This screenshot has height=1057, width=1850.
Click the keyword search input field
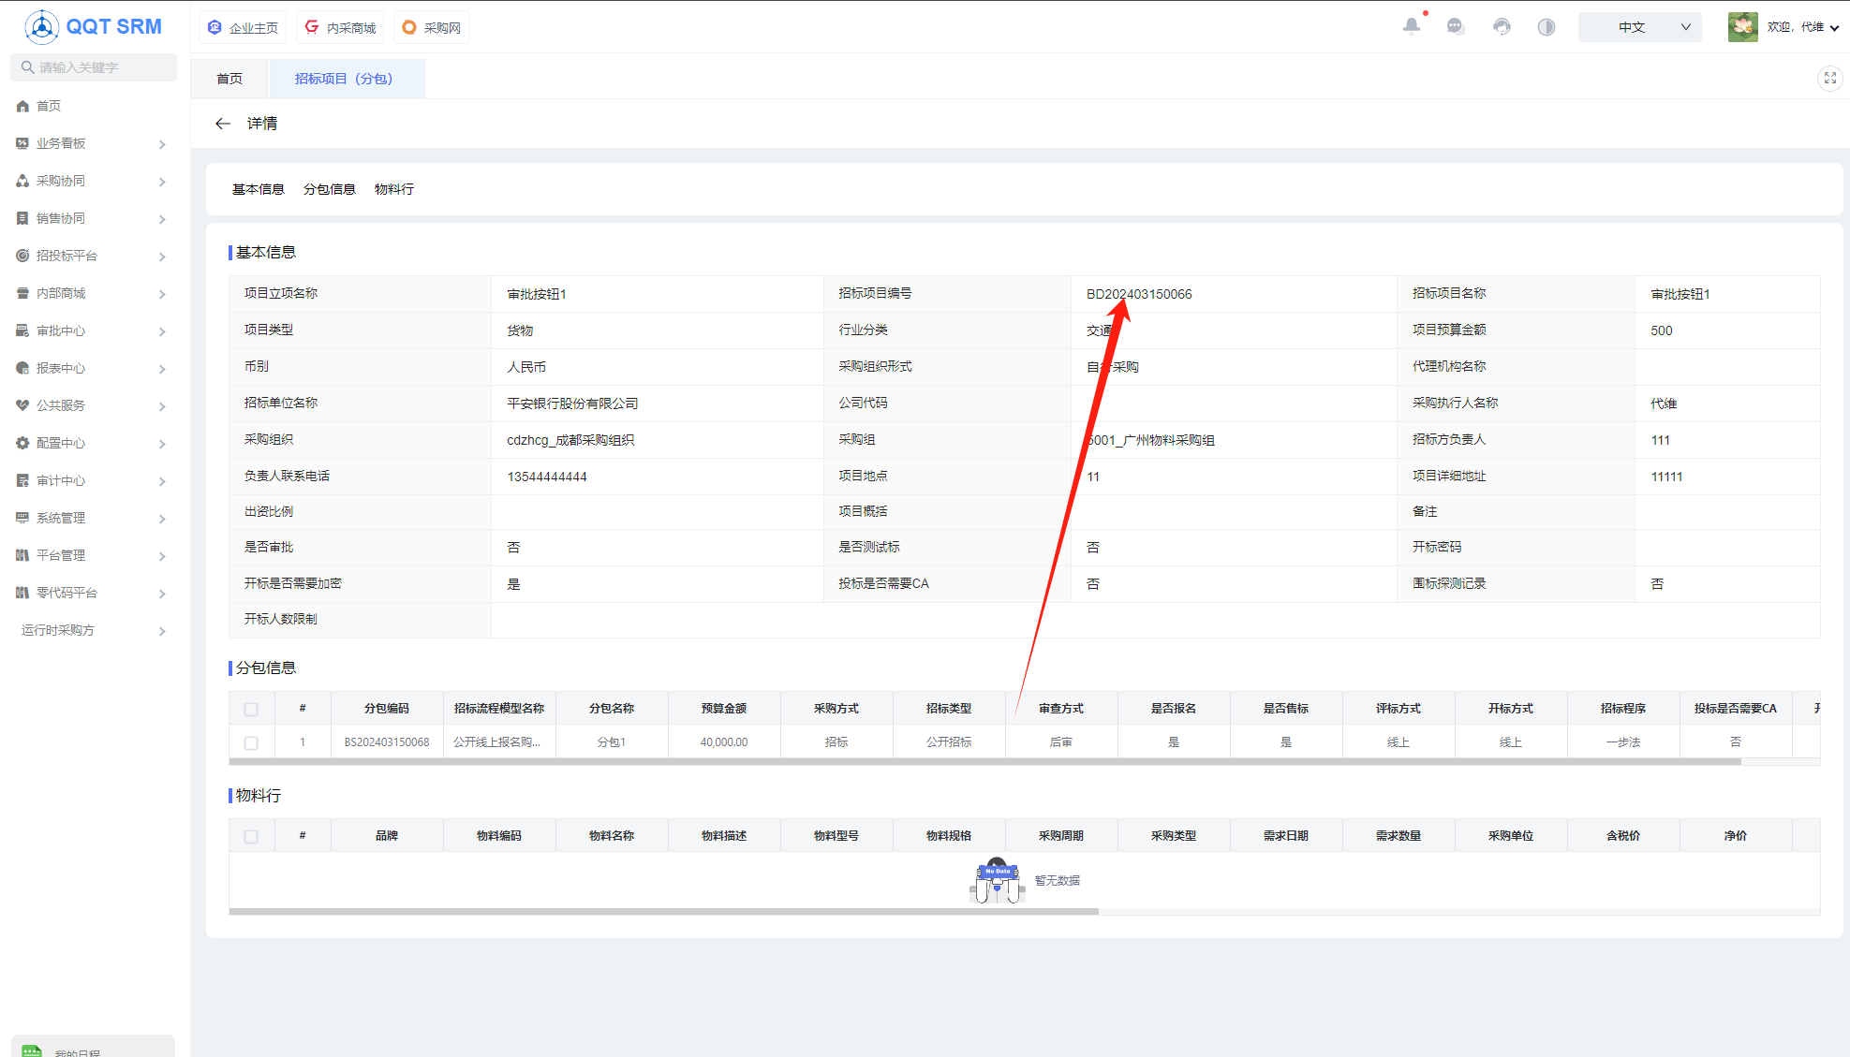pos(94,67)
